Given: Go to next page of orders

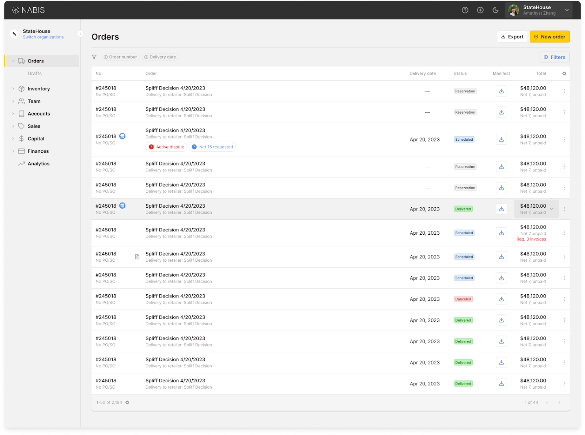Looking at the screenshot, I should [x=559, y=402].
